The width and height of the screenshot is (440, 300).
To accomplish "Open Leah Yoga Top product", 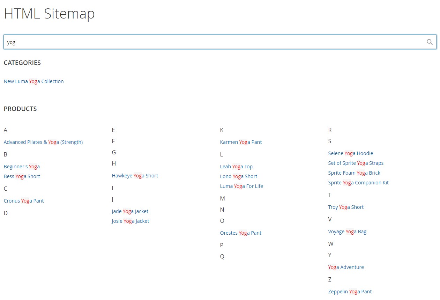I will tap(236, 167).
